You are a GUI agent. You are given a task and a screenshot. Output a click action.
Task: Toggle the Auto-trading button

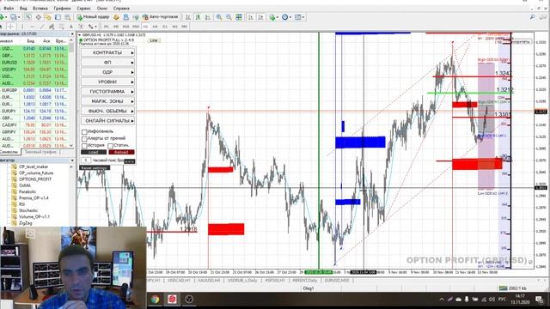click(161, 17)
